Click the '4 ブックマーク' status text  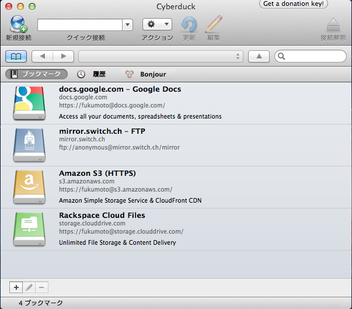41,303
